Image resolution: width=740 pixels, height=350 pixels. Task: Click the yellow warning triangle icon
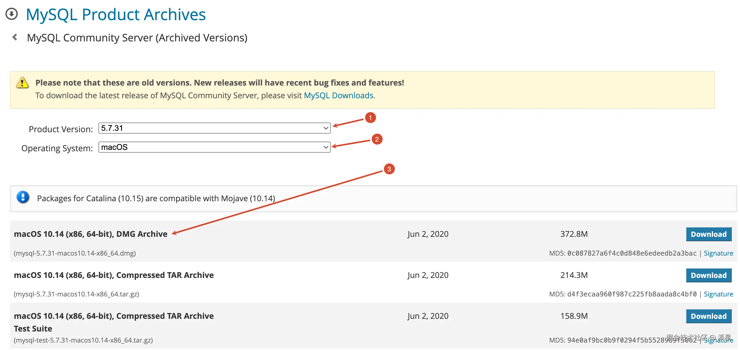click(22, 83)
